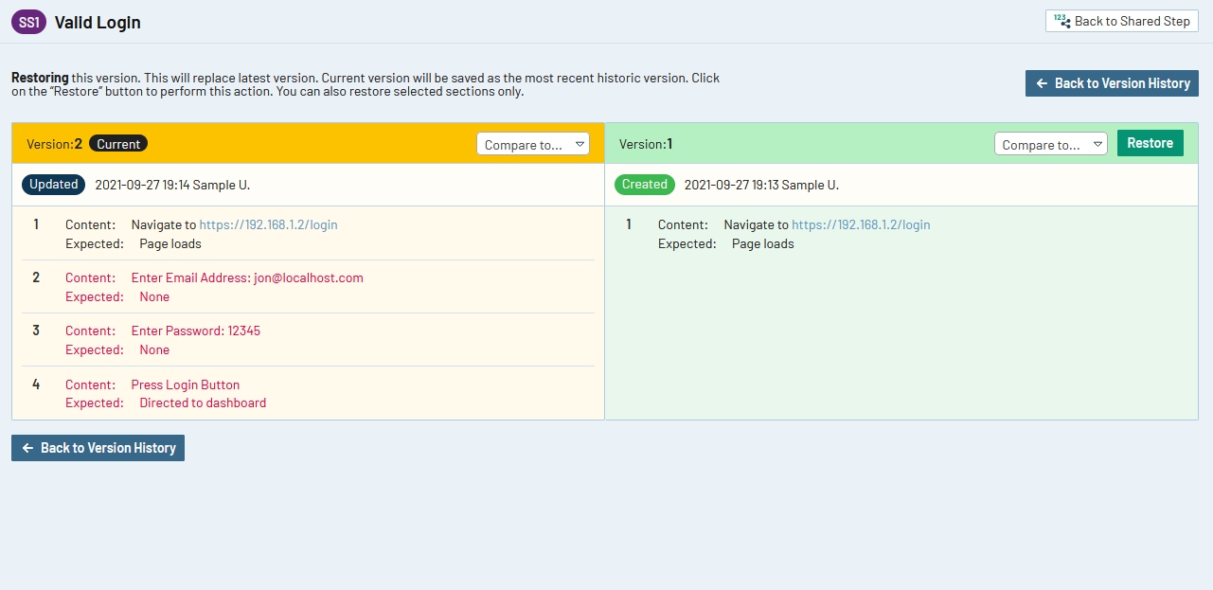The height and width of the screenshot is (590, 1213).
Task: Select step 4 Press Login Button content
Action: coord(185,384)
